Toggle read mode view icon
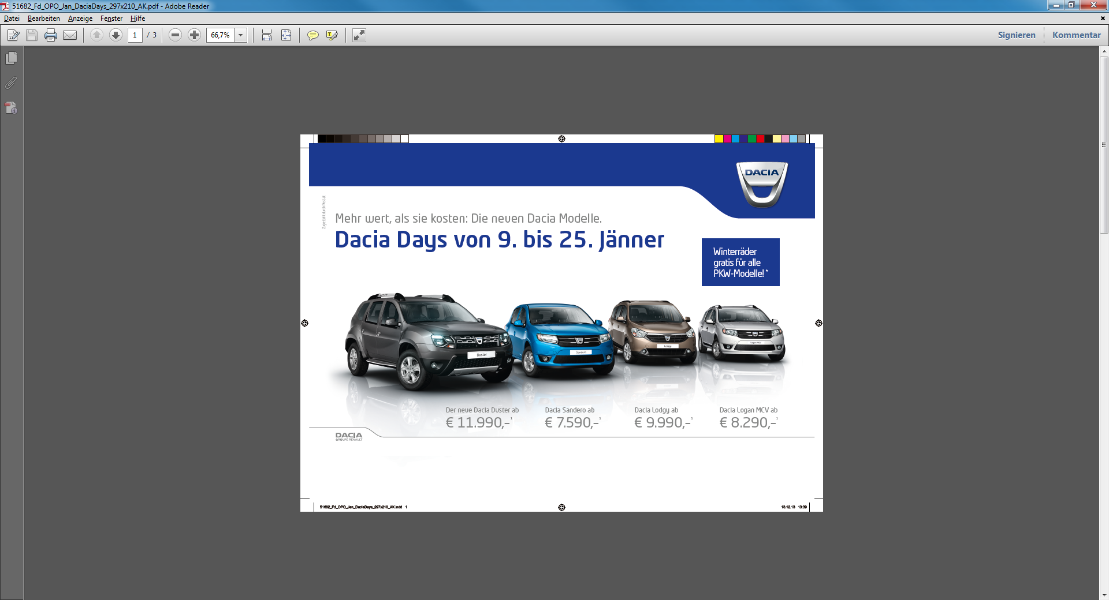The height and width of the screenshot is (600, 1109). point(359,35)
